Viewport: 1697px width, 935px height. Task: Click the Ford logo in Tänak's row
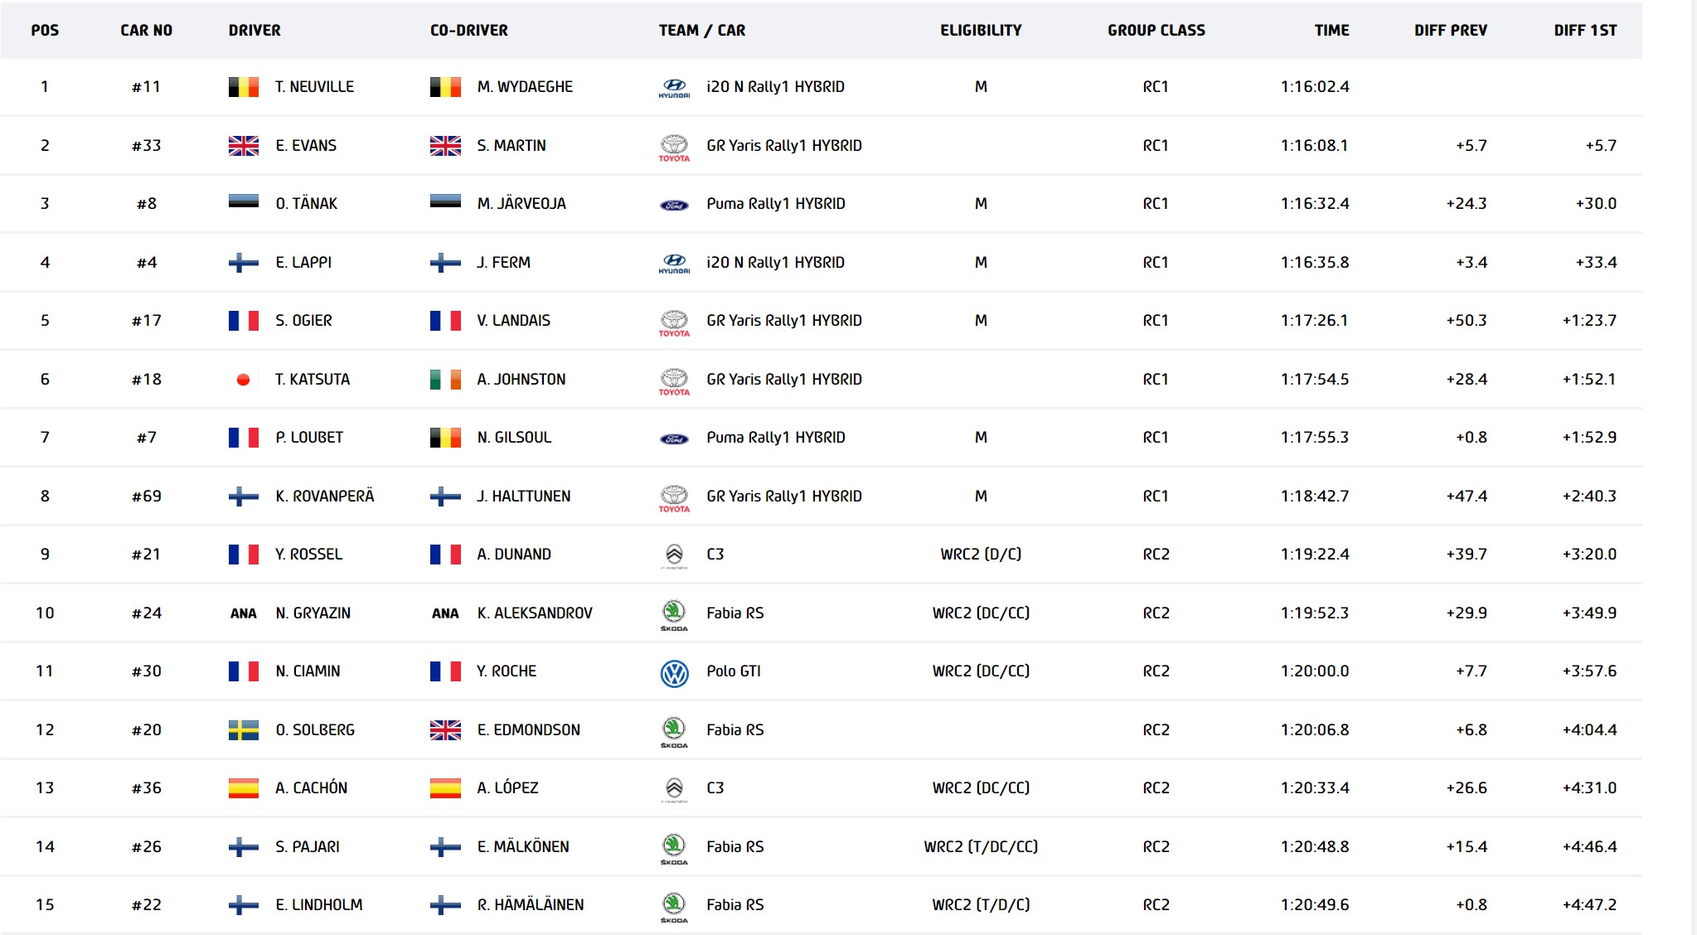[x=674, y=205]
